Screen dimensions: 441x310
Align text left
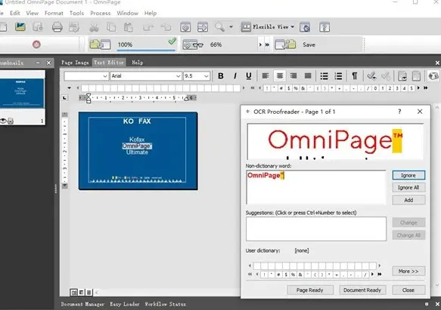[x=266, y=75]
